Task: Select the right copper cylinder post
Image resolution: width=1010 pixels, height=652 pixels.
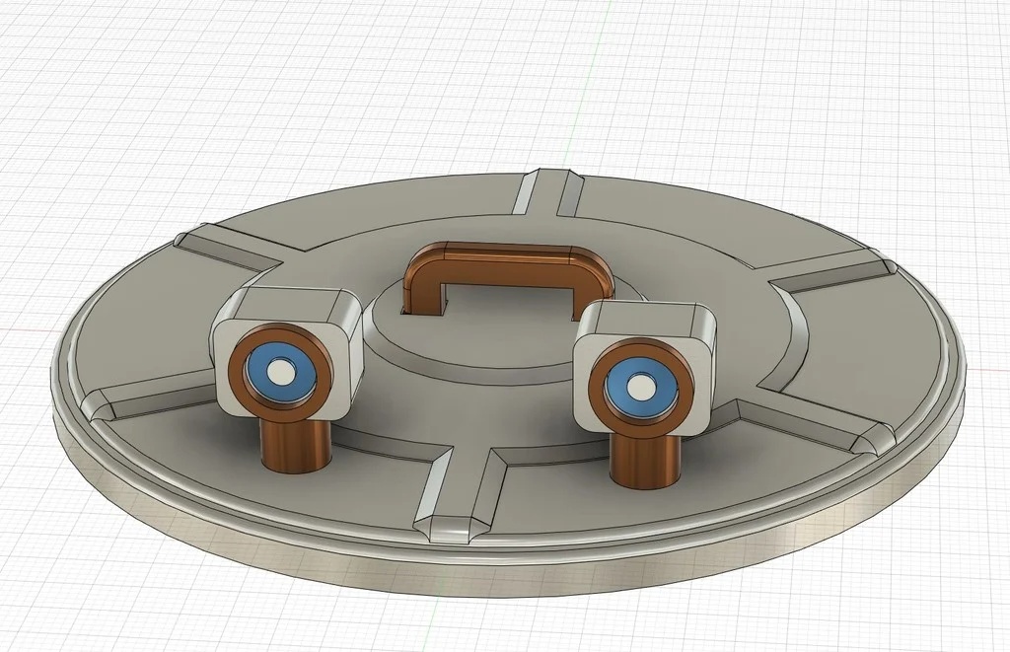Action: click(644, 463)
